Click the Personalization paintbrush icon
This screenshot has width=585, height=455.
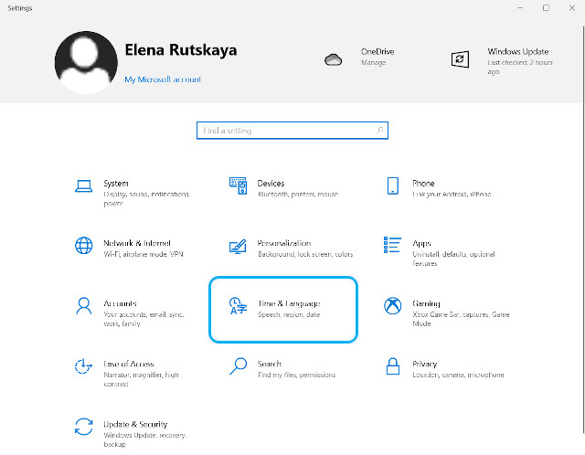[238, 246]
